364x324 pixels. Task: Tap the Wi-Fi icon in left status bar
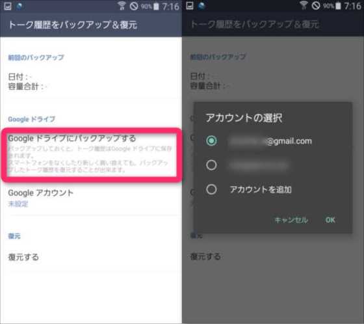[x=122, y=6]
